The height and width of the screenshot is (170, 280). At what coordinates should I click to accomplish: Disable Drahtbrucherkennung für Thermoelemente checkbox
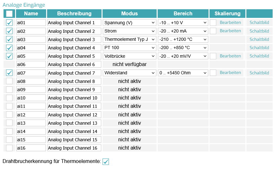click(x=106, y=162)
